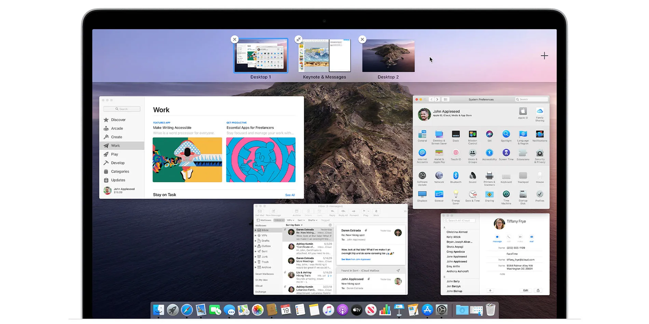Open Sent dropdown in Mail favorites bar
This screenshot has width=649, height=324.
(x=301, y=220)
